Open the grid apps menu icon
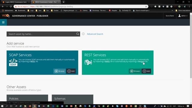Viewport: 192px width, 108px height. point(3,22)
